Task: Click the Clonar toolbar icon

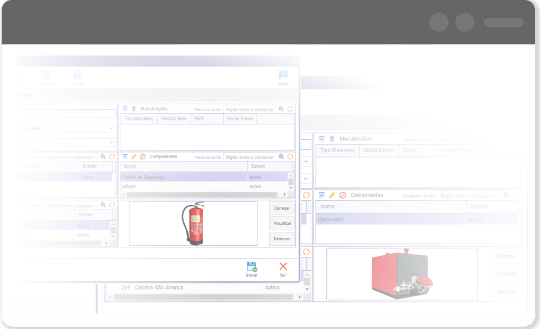Action: [77, 75]
